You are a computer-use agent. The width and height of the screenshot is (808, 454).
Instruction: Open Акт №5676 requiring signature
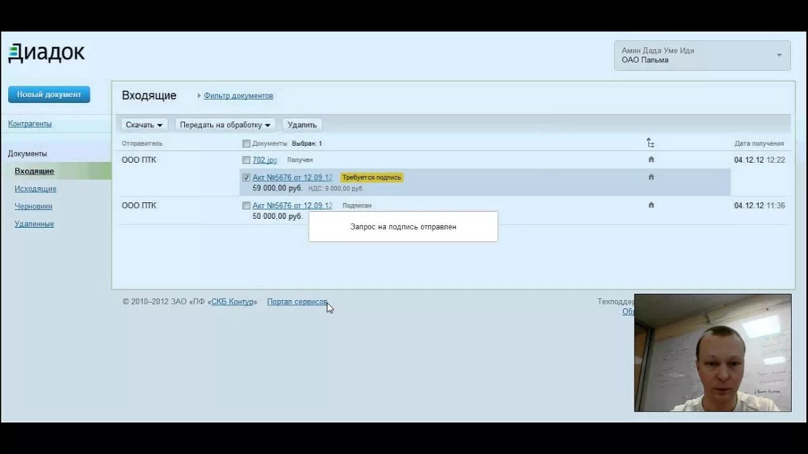tap(292, 178)
